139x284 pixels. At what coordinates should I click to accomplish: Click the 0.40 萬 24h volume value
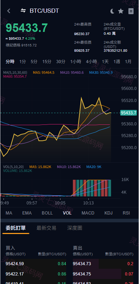(x=110, y=34)
